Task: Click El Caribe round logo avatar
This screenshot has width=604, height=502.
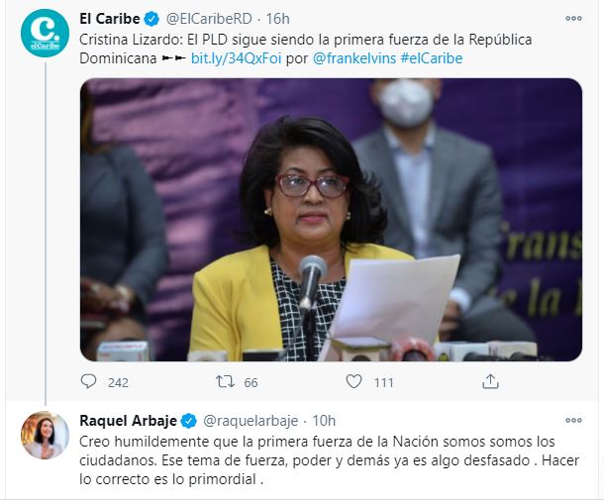Action: click(x=46, y=33)
